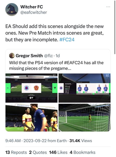Click the green EA FC logo panel
This screenshot has width=116, height=157.
click(55, 88)
